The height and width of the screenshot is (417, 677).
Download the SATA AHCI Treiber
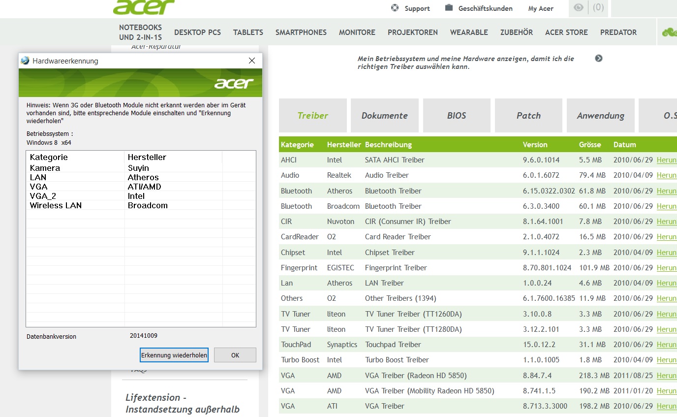(667, 160)
